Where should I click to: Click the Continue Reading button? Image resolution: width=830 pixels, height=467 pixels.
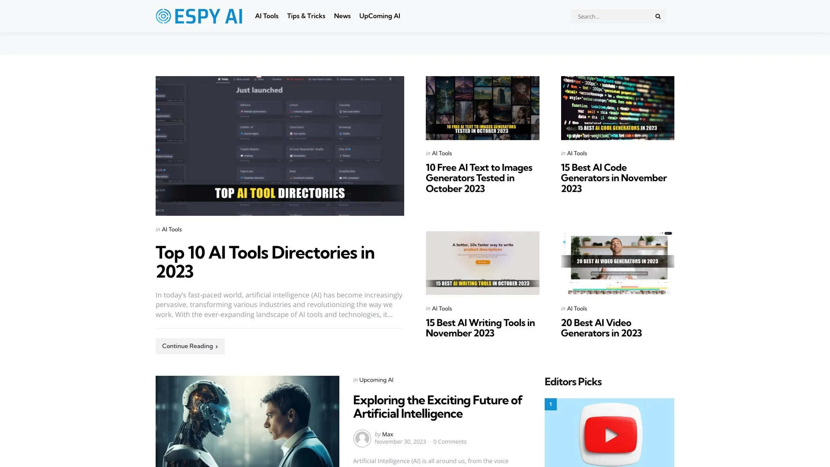click(190, 346)
